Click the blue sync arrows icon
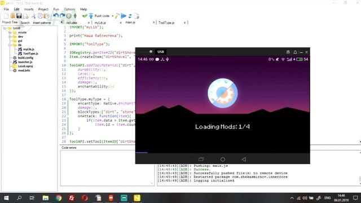Screen dimensions: 361x203 click(130, 16)
